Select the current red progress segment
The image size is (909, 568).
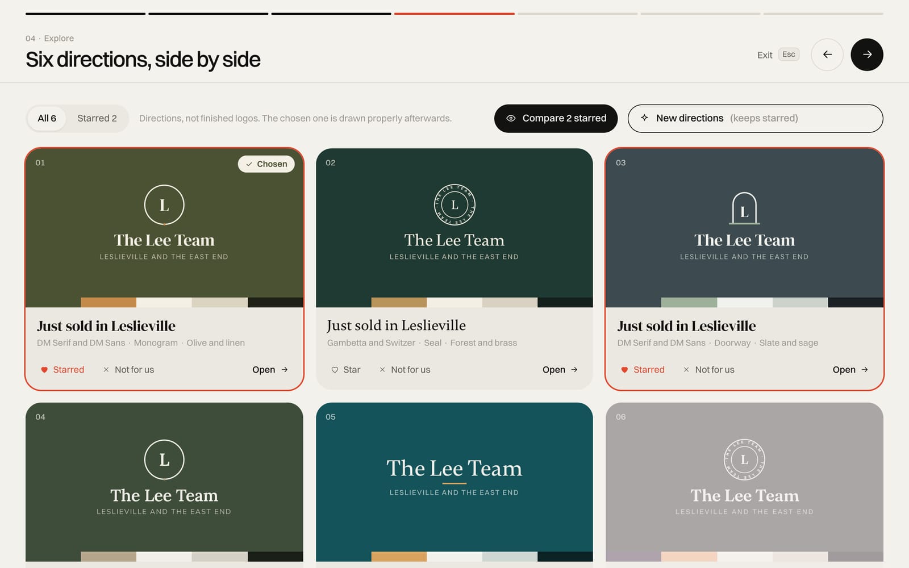tap(454, 14)
